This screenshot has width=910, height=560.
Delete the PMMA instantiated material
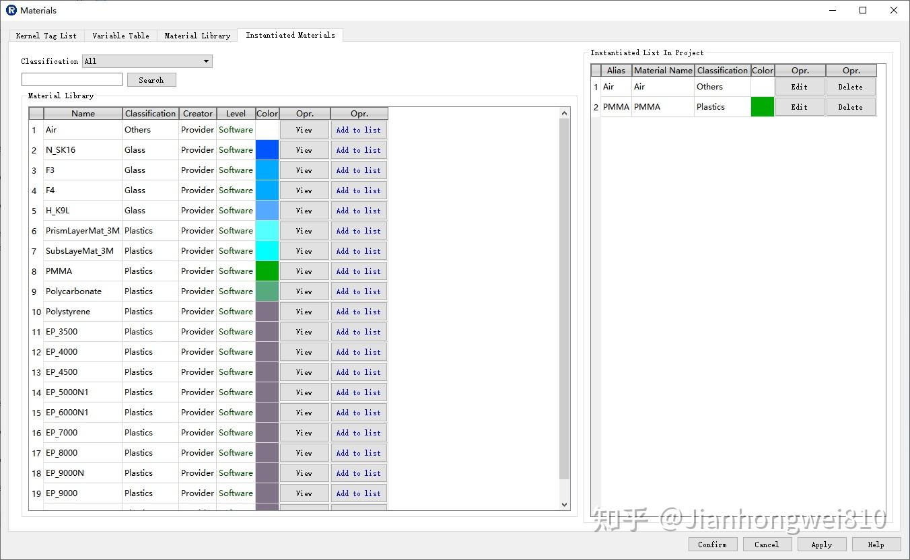pyautogui.click(x=850, y=106)
